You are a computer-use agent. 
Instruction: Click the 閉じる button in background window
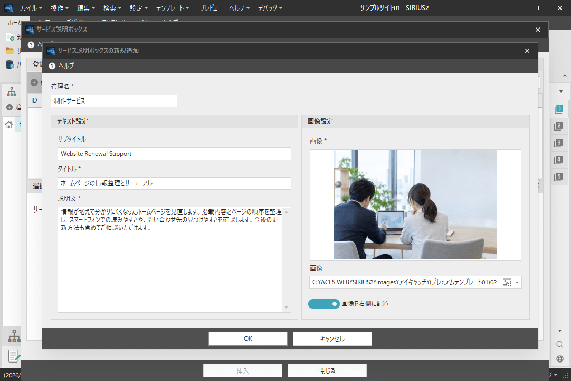pyautogui.click(x=327, y=370)
